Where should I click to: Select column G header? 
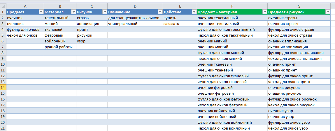[299, 6]
